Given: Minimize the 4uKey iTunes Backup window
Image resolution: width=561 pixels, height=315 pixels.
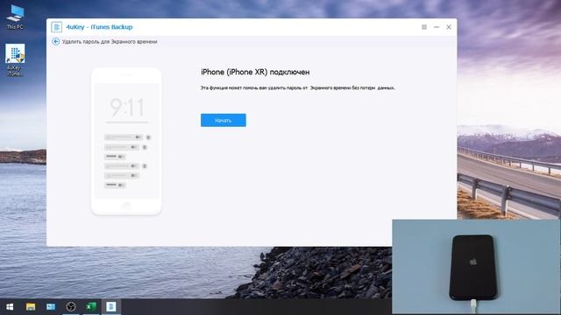Looking at the screenshot, I should tap(437, 27).
